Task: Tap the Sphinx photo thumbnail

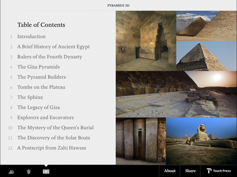Action: (201, 141)
